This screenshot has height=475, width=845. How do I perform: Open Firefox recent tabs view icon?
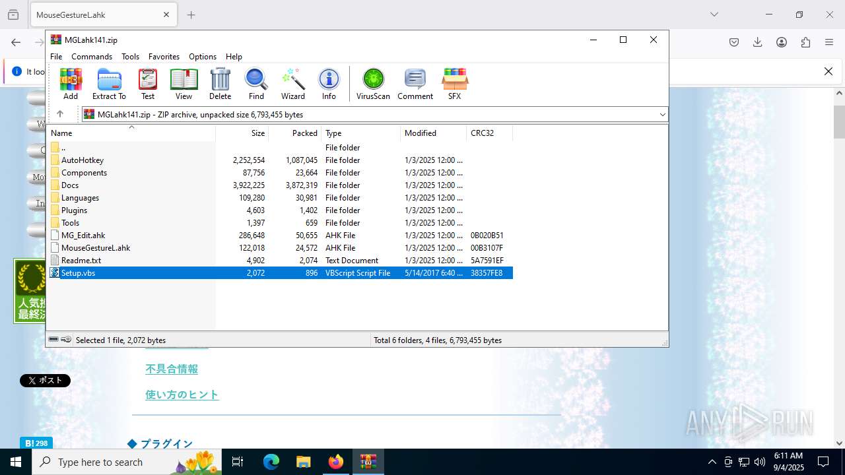point(13,15)
